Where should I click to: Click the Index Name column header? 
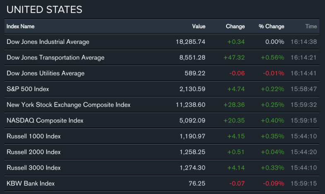[x=21, y=26]
